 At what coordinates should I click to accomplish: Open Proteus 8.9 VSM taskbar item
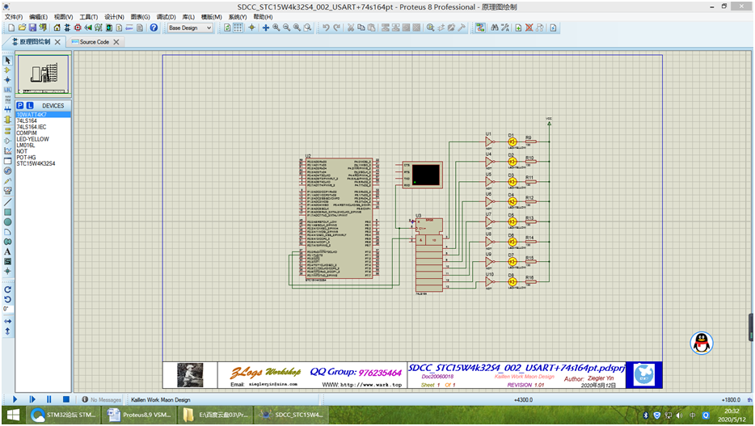[137, 415]
